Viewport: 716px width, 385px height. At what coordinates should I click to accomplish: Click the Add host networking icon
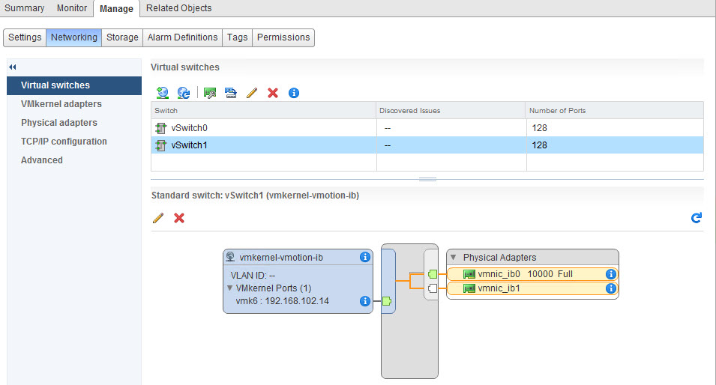point(163,93)
